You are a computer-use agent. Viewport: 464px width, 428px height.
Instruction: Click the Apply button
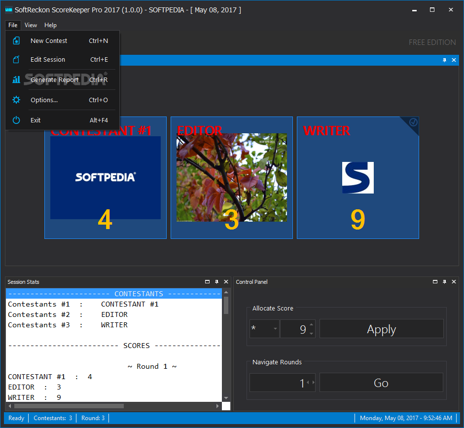tap(382, 328)
